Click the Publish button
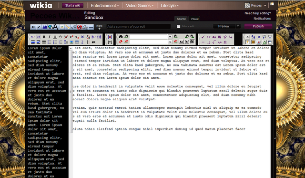 [x=258, y=26]
